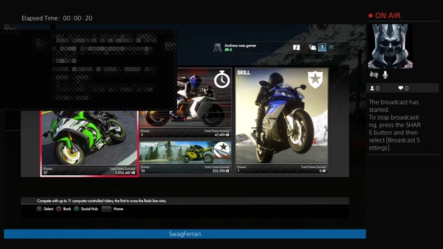Screen dimensions: 443x249
Task: Click the information speech-bubble icon
Action: click(x=296, y=48)
